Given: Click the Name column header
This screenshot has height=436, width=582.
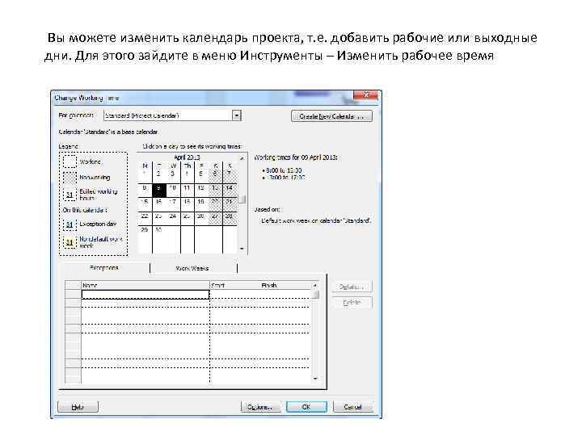Looking at the screenshot, I should click(145, 285).
